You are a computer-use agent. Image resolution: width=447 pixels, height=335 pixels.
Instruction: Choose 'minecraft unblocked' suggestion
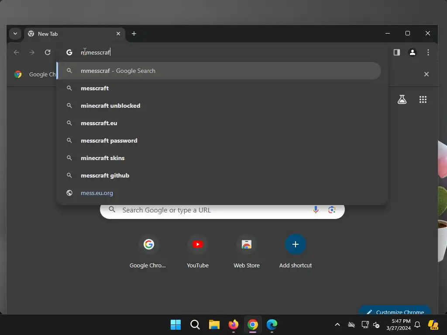[219, 106]
